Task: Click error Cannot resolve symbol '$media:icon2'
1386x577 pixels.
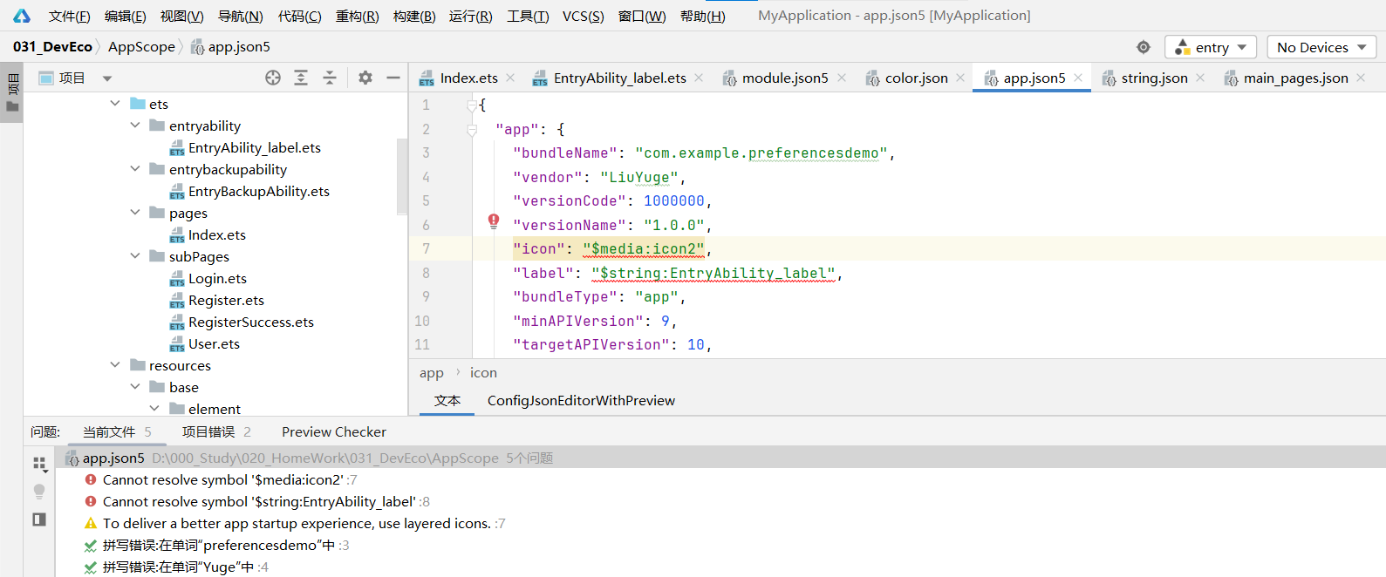Action: click(222, 480)
